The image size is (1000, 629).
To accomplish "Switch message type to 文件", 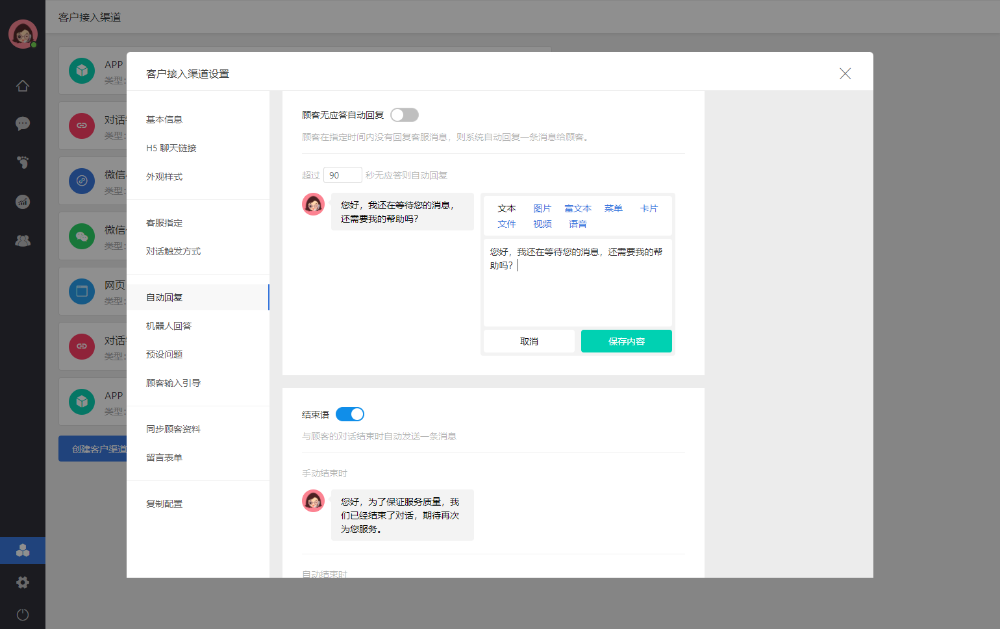I will [506, 224].
